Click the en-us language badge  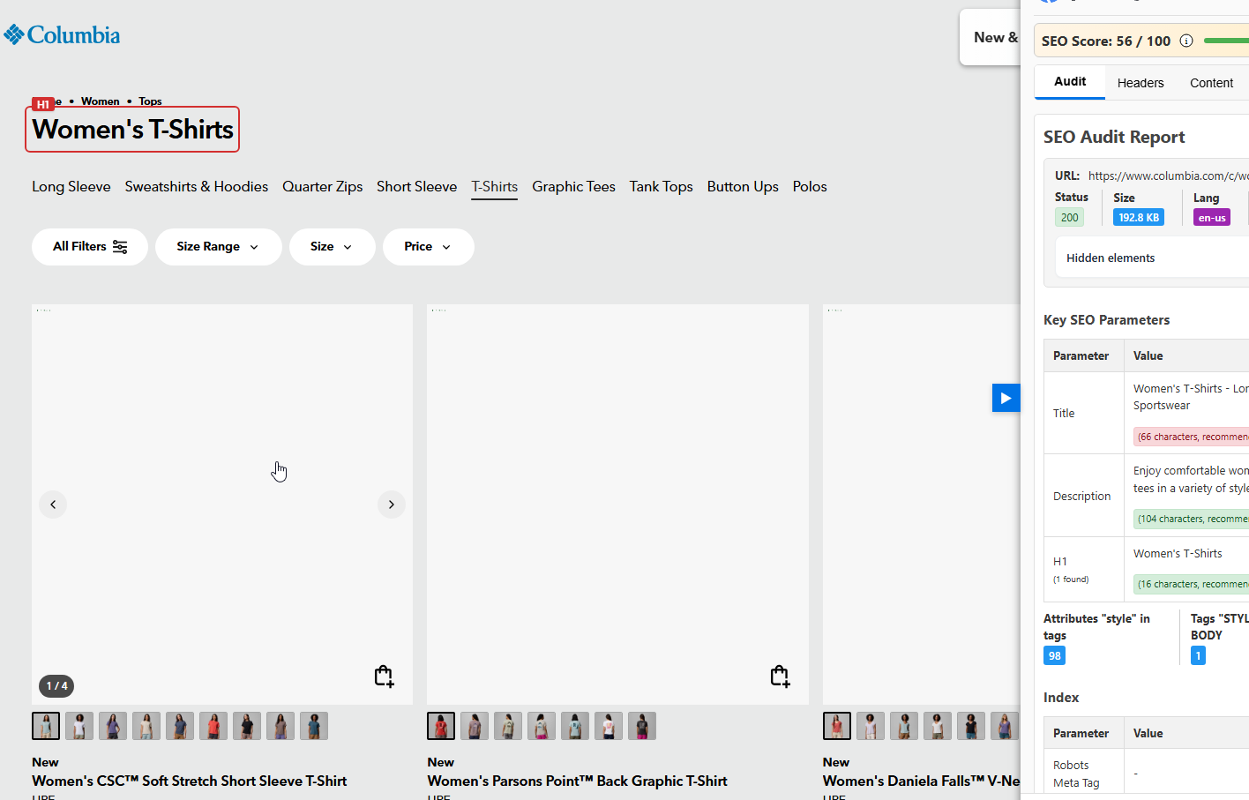[x=1212, y=218]
